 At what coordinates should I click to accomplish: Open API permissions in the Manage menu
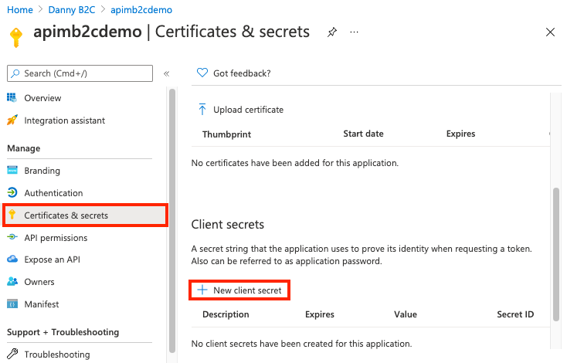click(x=56, y=238)
